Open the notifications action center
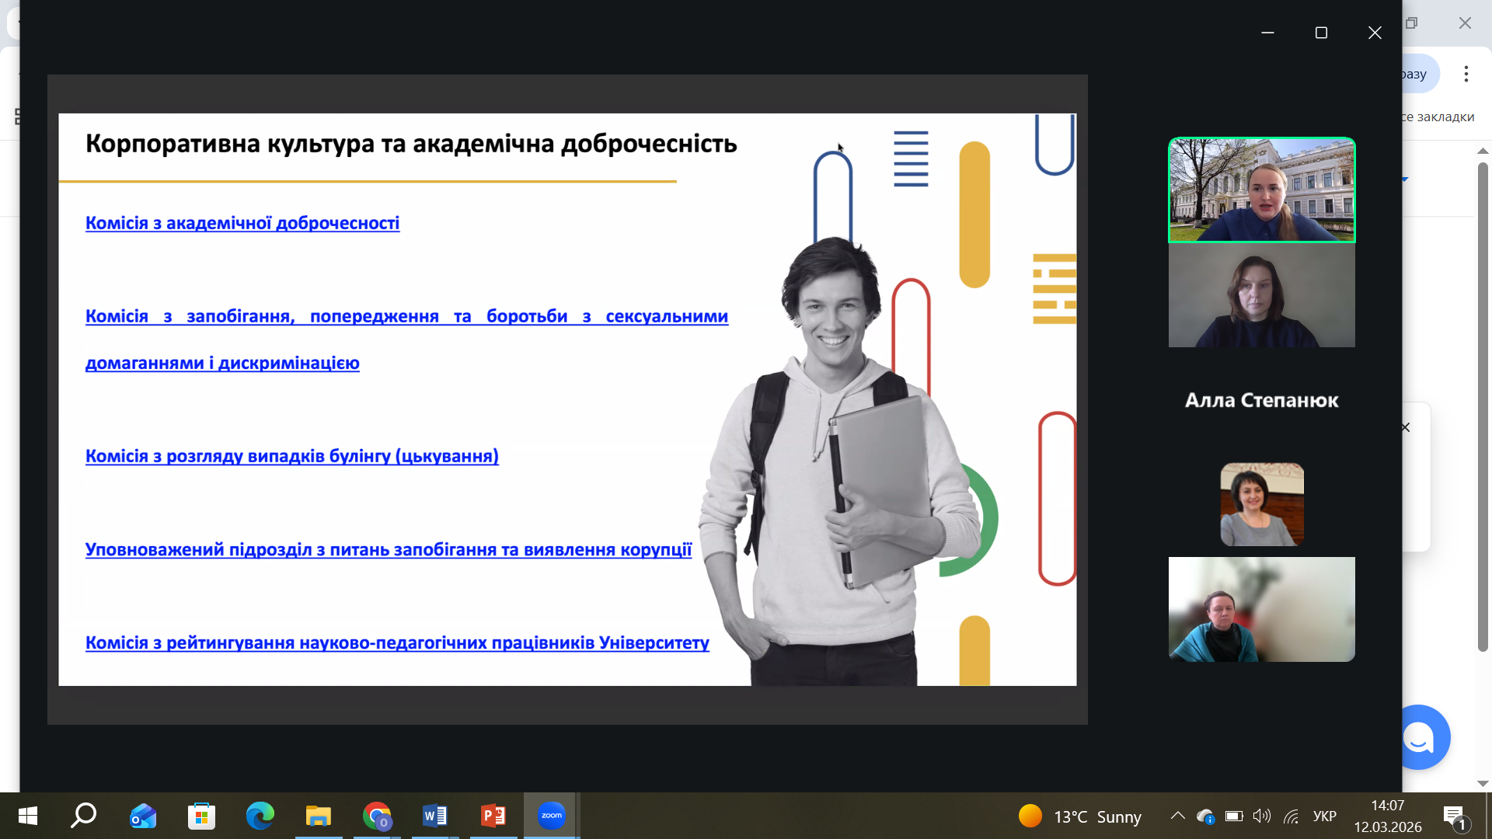The image size is (1492, 839). tap(1455, 816)
